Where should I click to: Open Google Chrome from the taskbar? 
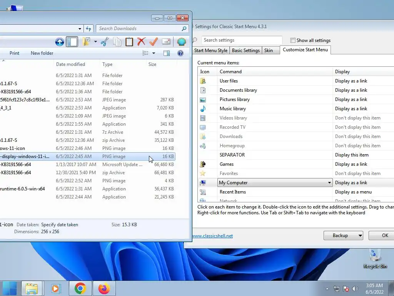[80, 288]
